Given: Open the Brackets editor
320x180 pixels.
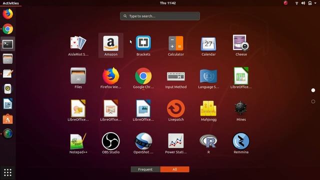Looking at the screenshot, I should 143,45.
